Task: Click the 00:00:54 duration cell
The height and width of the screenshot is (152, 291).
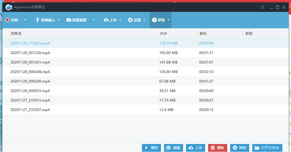Action: tap(206, 43)
